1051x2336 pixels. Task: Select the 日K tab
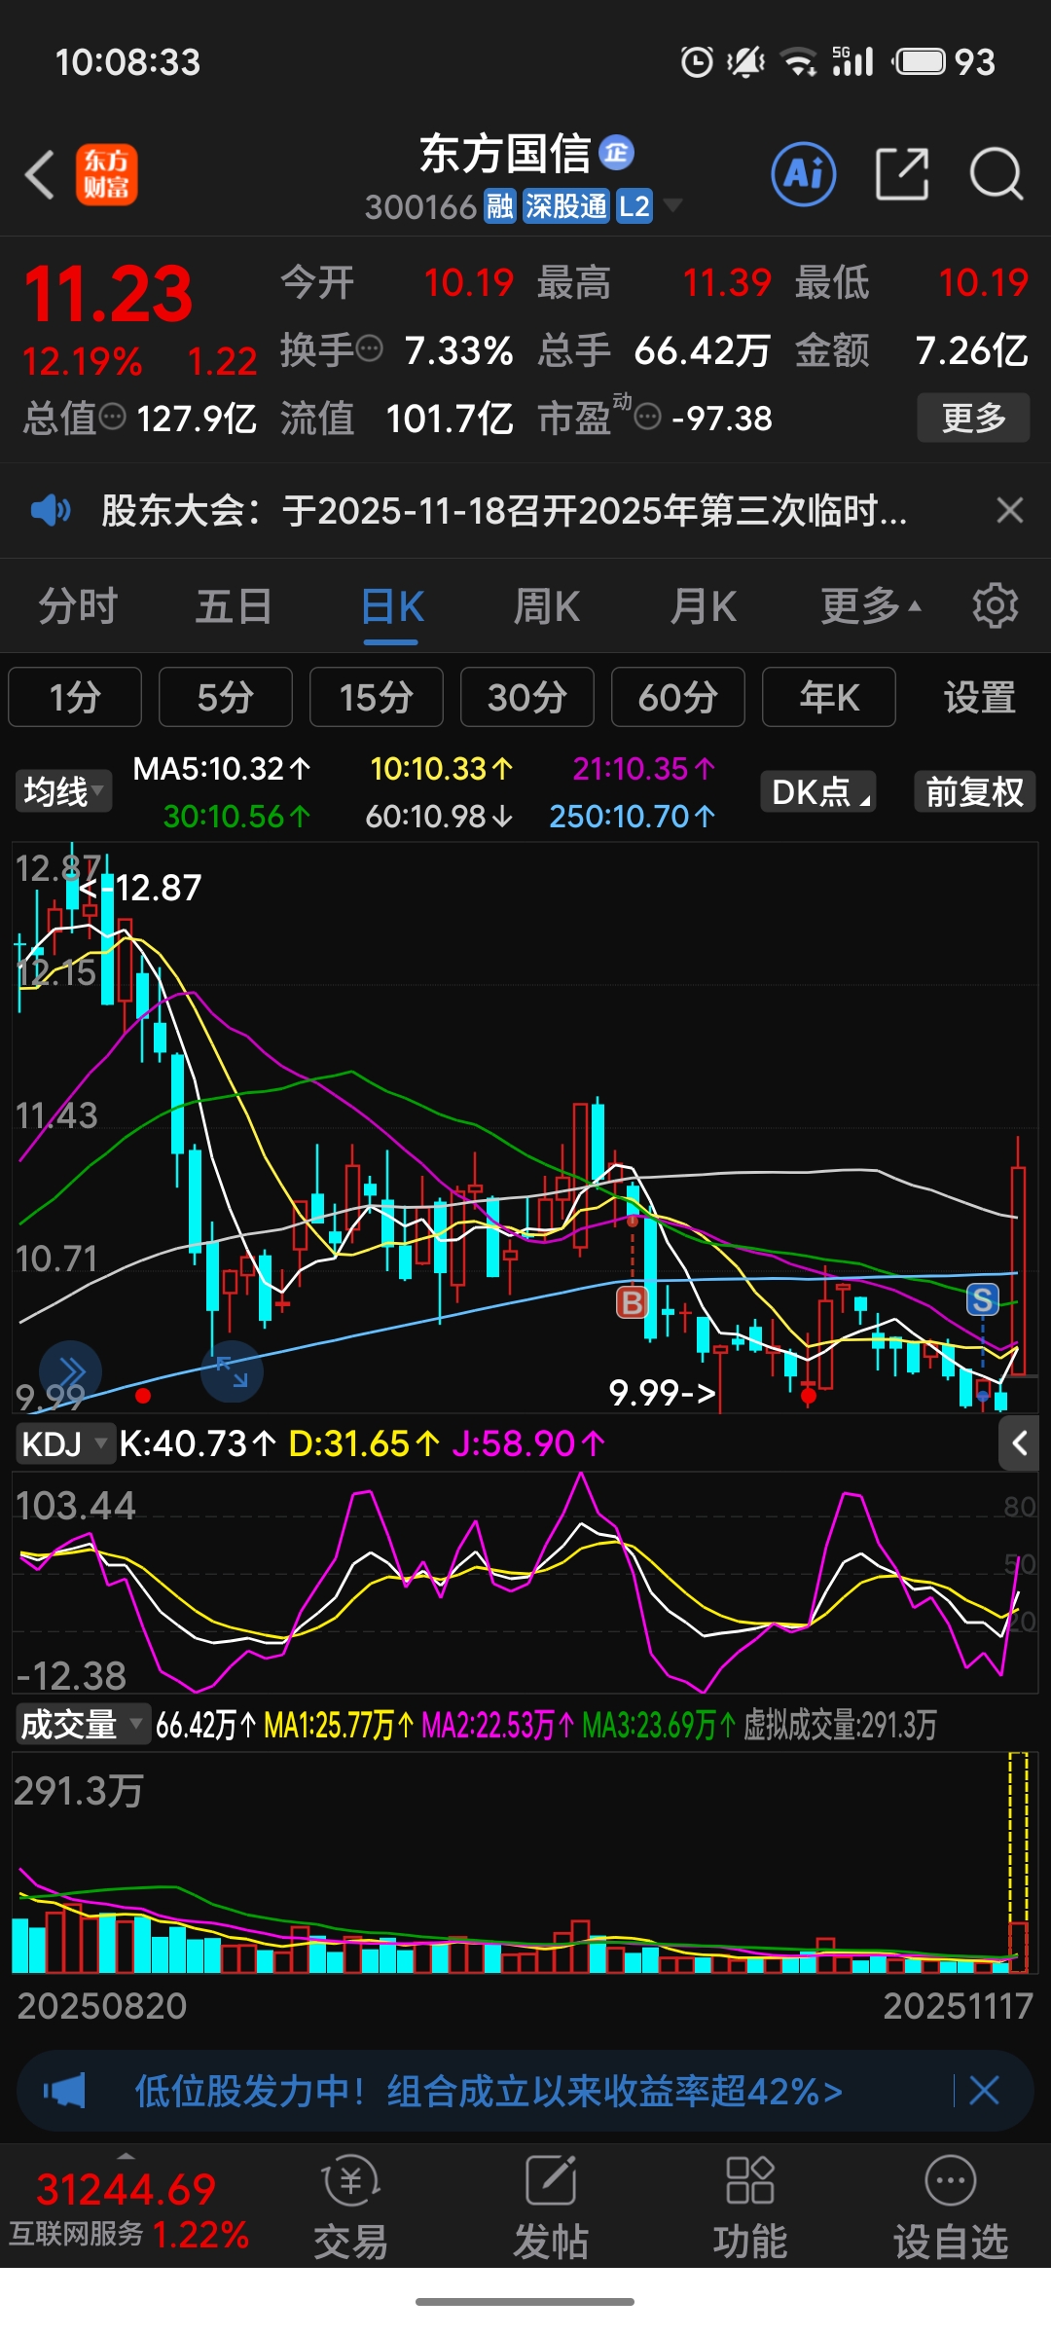pos(391,606)
